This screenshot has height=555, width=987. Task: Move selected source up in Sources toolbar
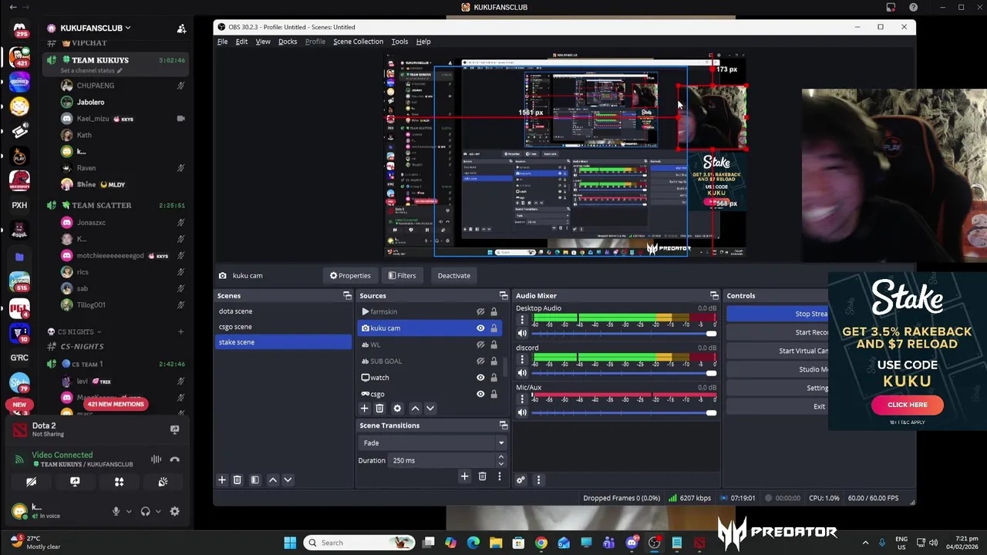(415, 409)
